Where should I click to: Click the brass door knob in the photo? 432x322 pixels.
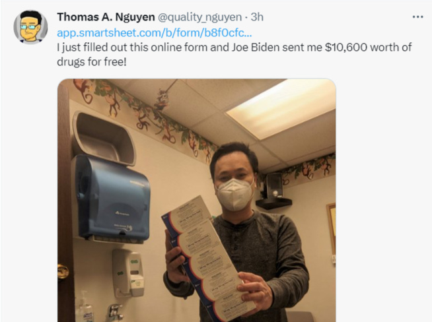click(63, 272)
